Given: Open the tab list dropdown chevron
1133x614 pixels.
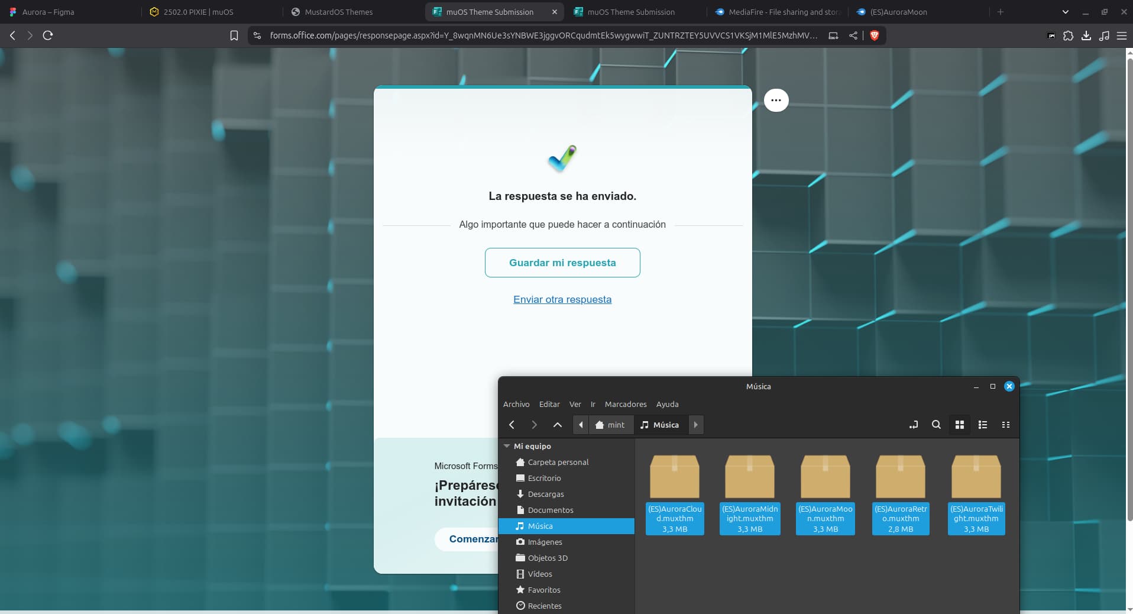Looking at the screenshot, I should coord(1065,12).
